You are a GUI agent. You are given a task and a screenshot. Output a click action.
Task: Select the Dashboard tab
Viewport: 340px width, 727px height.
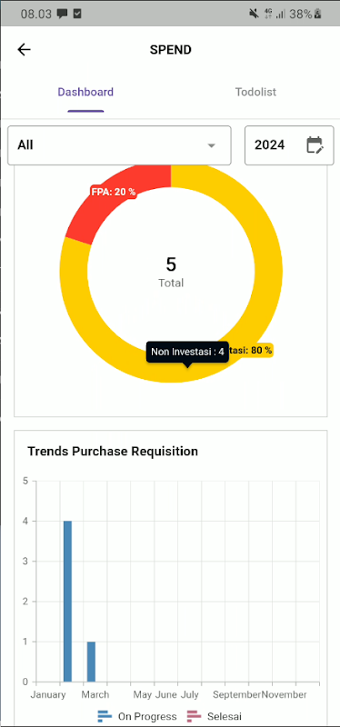click(85, 92)
